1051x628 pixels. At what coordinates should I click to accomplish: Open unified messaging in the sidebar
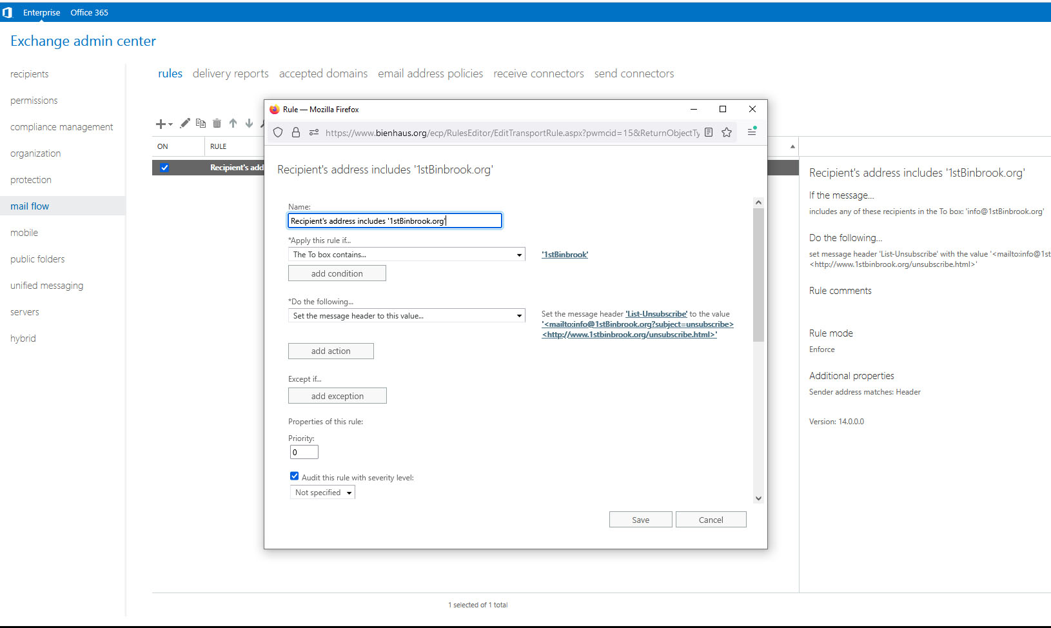[47, 286]
